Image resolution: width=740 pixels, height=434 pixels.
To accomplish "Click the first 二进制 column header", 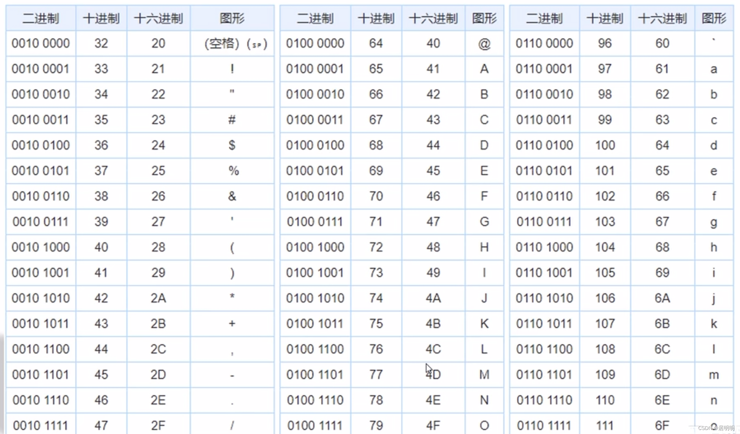I will (x=41, y=18).
